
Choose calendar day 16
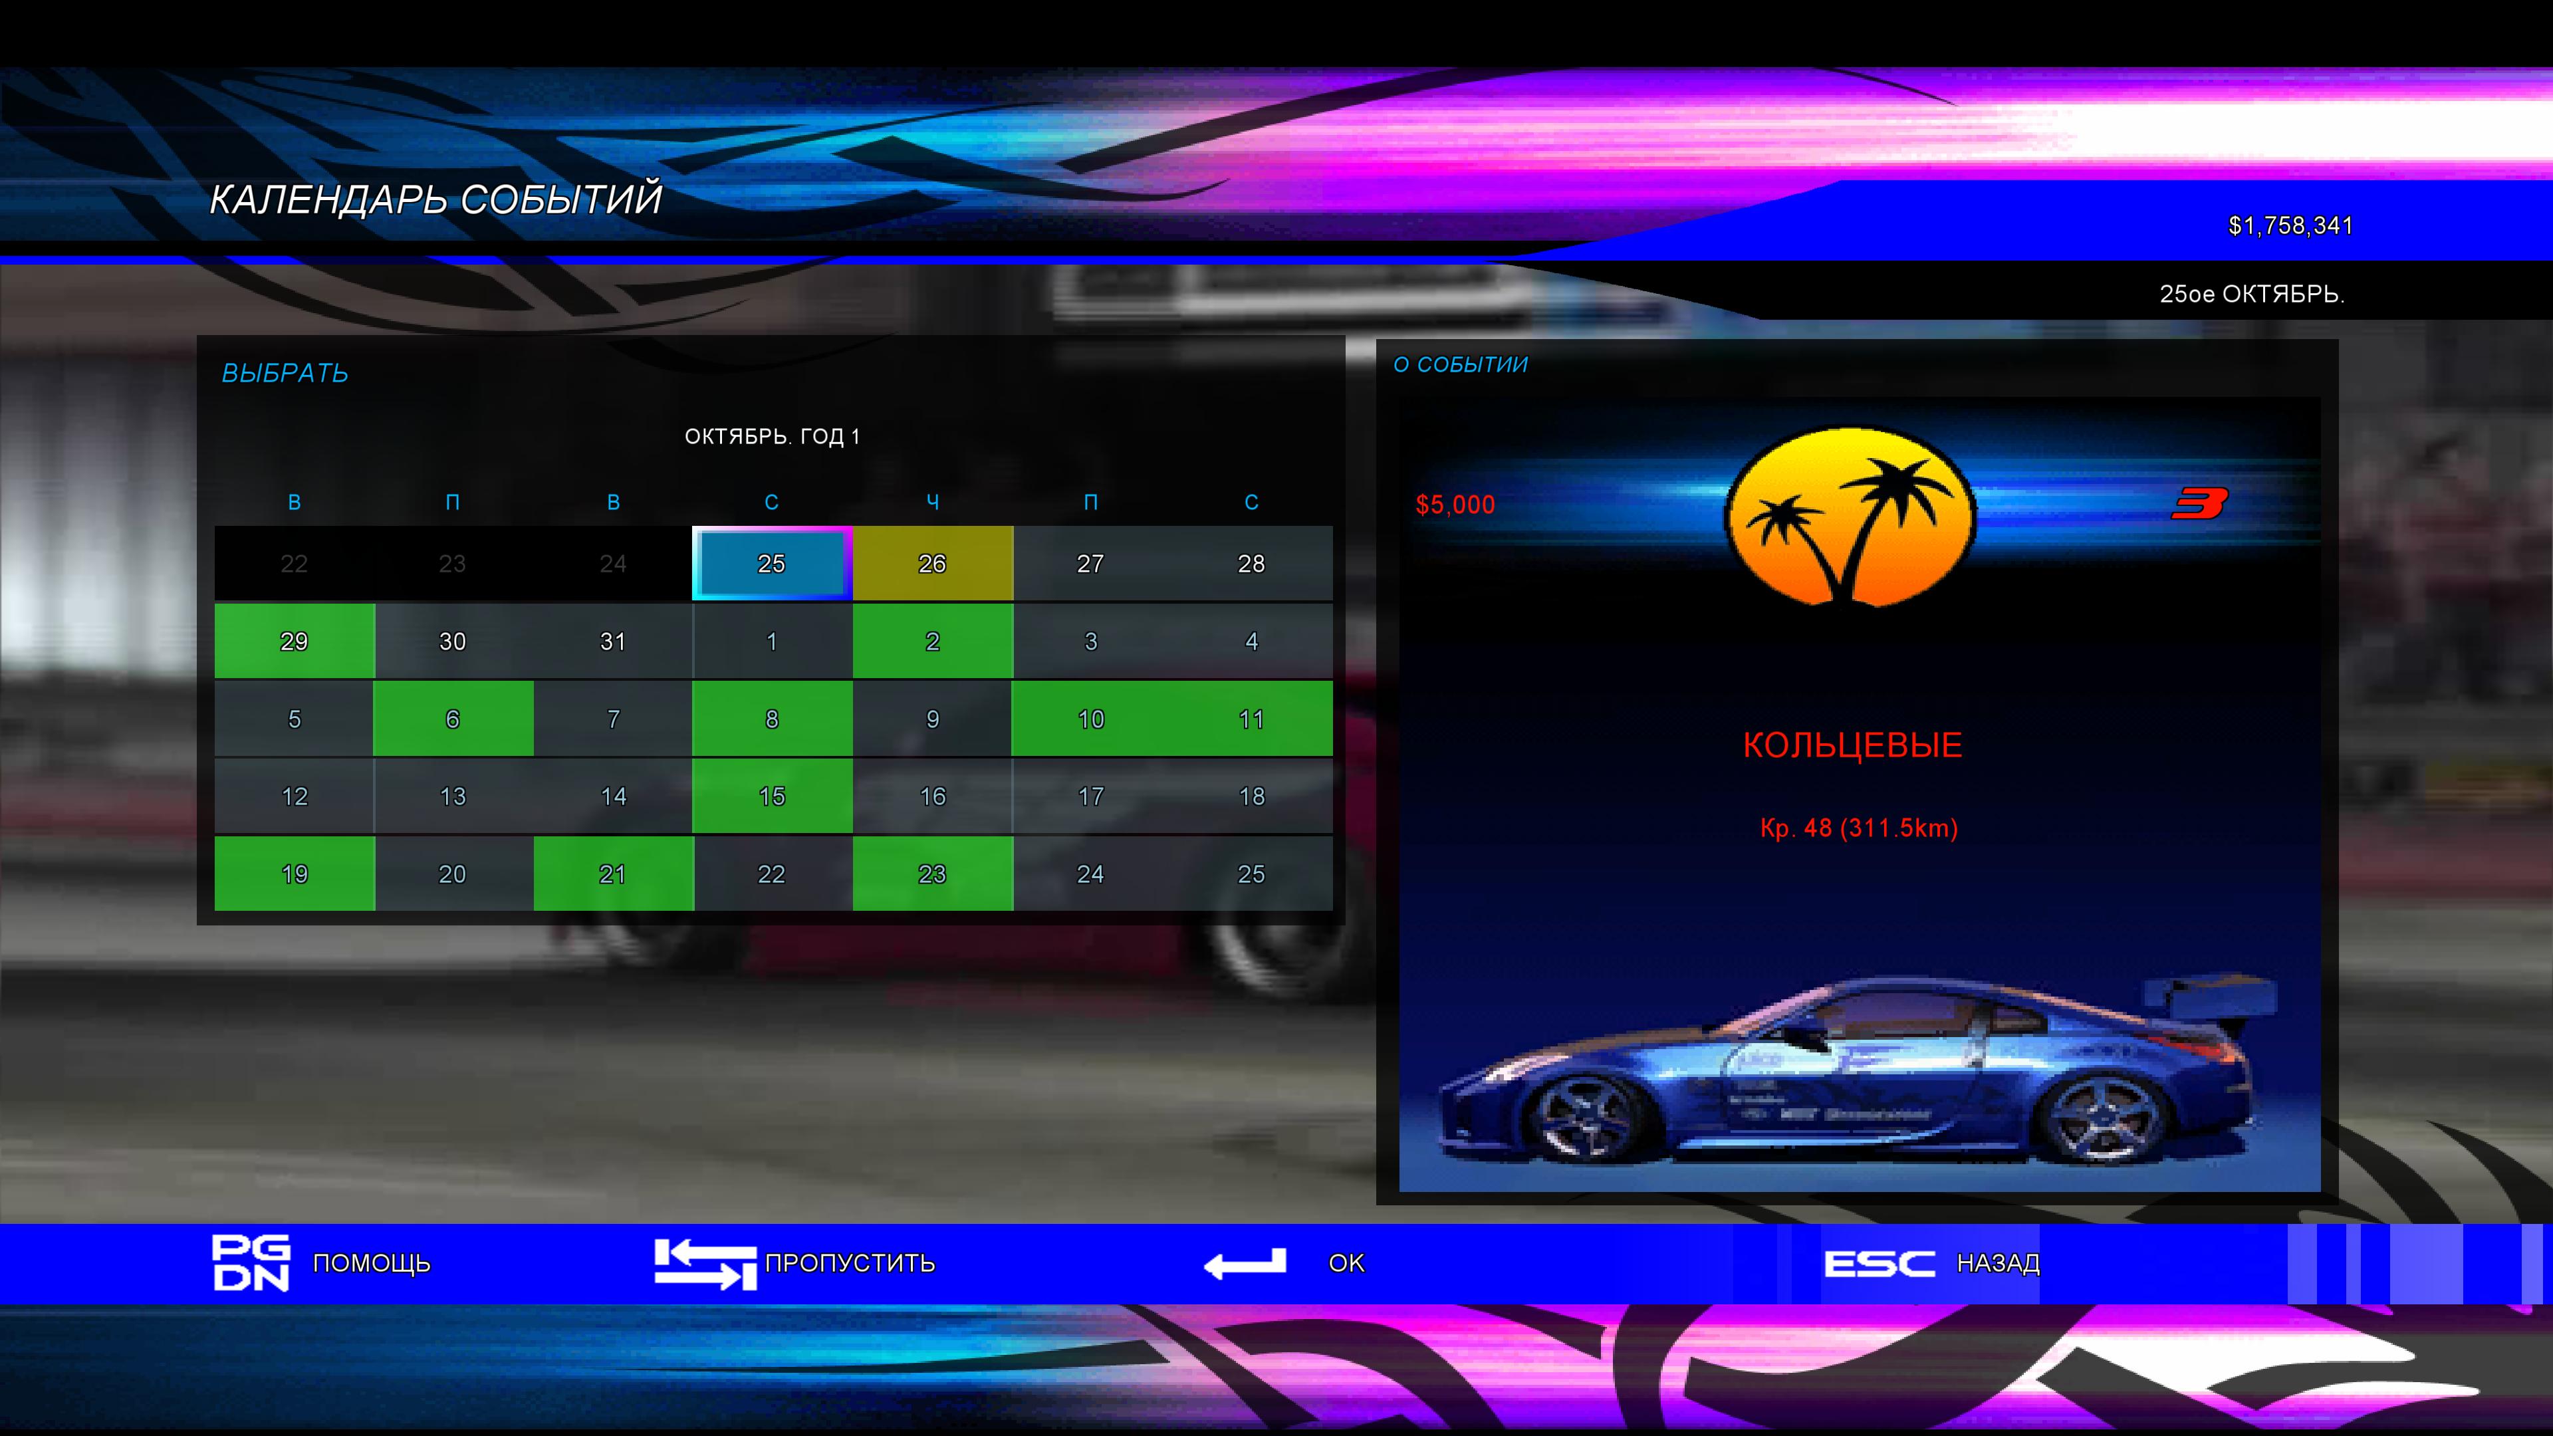[x=933, y=796]
